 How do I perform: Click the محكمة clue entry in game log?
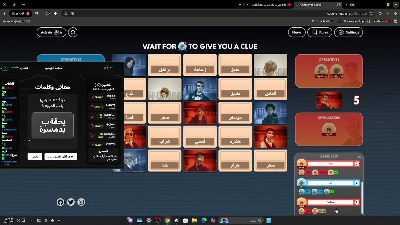[x=331, y=202]
